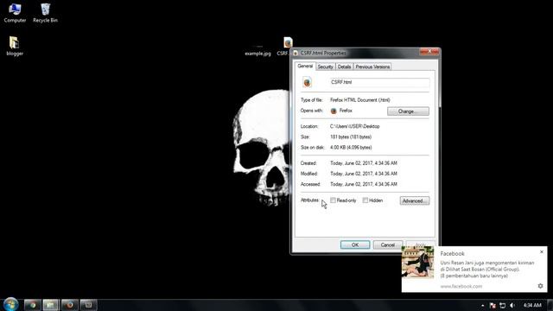This screenshot has height=311, width=553.
Task: Click the 4:34 AM system clock
Action: (532, 305)
